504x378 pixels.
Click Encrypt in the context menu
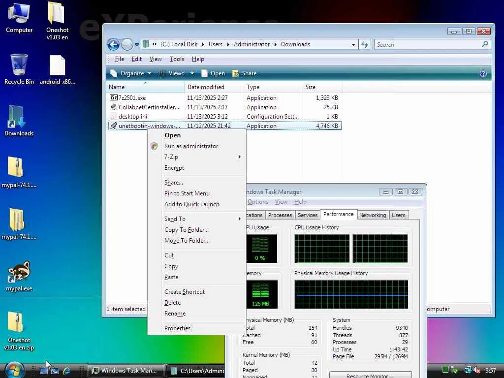[197, 168]
